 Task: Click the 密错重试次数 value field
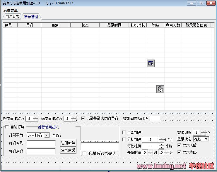29,119
